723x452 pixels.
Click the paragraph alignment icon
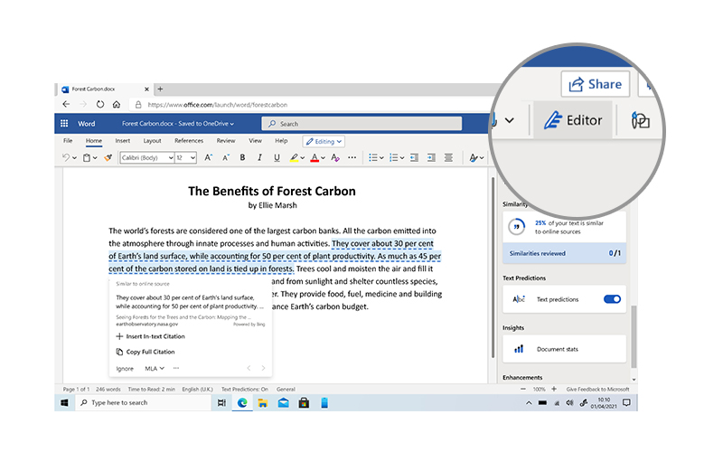448,157
